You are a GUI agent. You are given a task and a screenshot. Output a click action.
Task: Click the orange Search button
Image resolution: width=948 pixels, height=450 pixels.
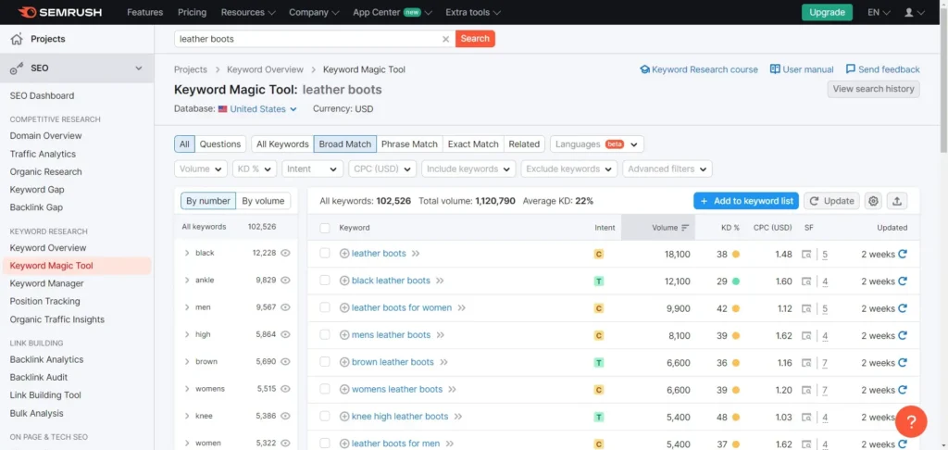(475, 39)
